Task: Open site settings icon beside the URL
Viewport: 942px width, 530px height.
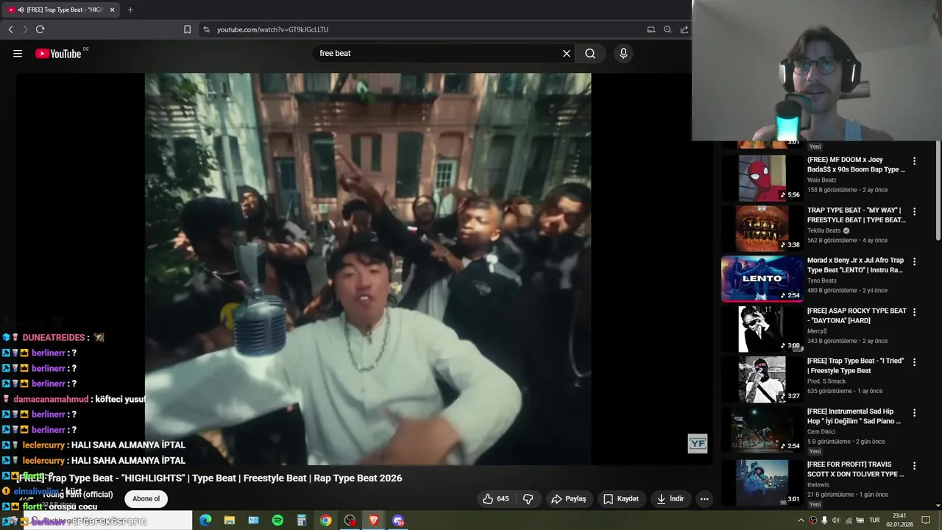Action: [x=206, y=29]
